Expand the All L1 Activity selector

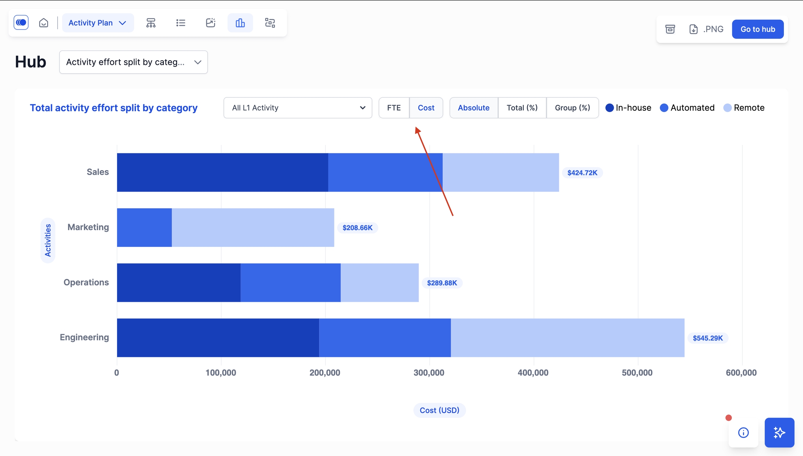pos(298,108)
